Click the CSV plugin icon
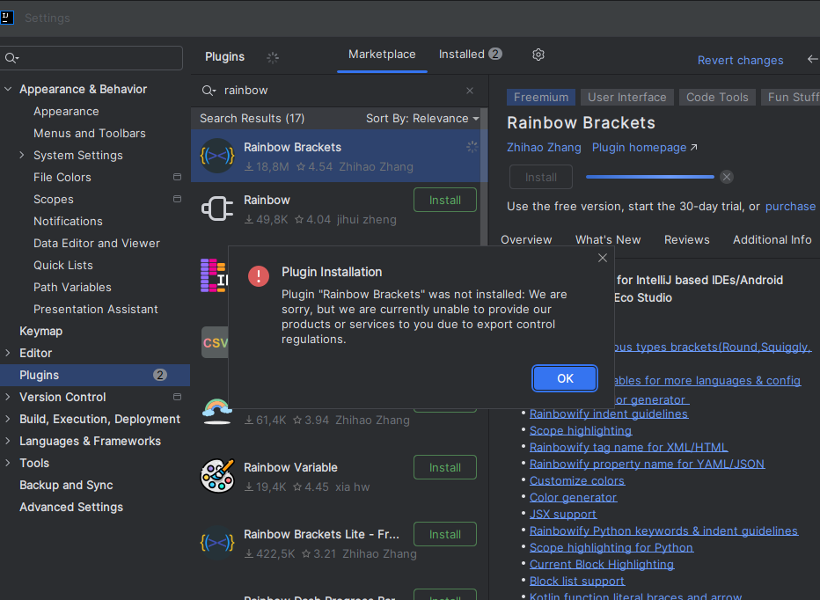The width and height of the screenshot is (820, 600). pos(215,342)
